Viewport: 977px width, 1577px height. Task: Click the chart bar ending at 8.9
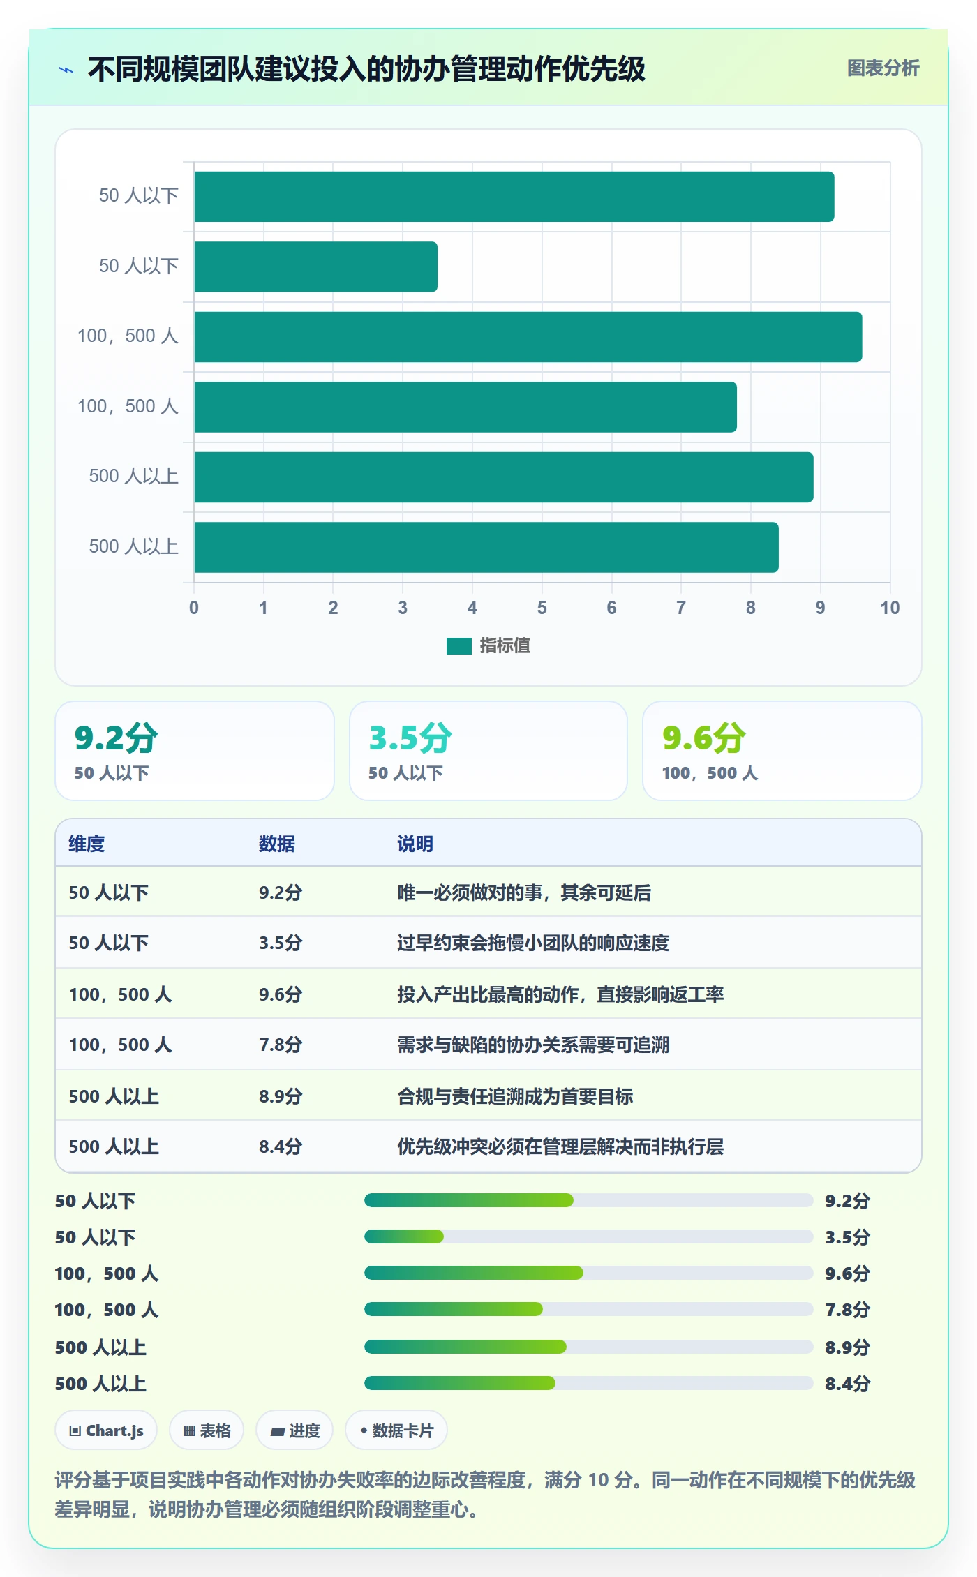(504, 477)
